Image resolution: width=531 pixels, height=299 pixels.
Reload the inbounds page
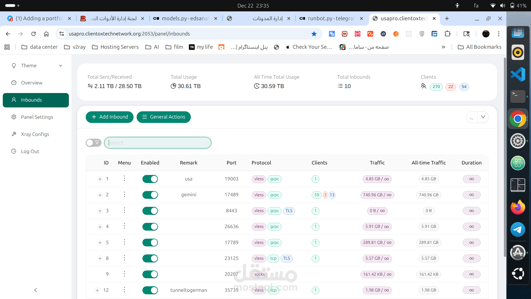(x=33, y=33)
